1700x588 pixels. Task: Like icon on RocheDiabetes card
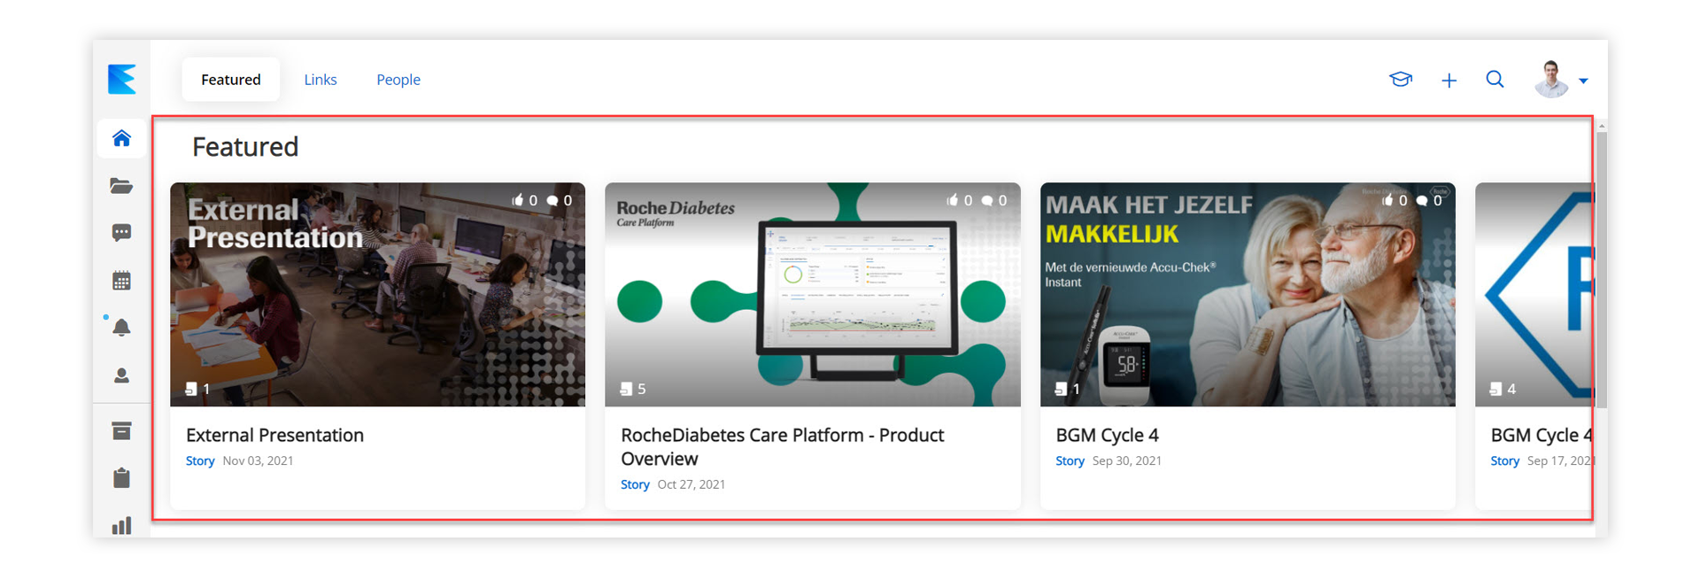[953, 200]
